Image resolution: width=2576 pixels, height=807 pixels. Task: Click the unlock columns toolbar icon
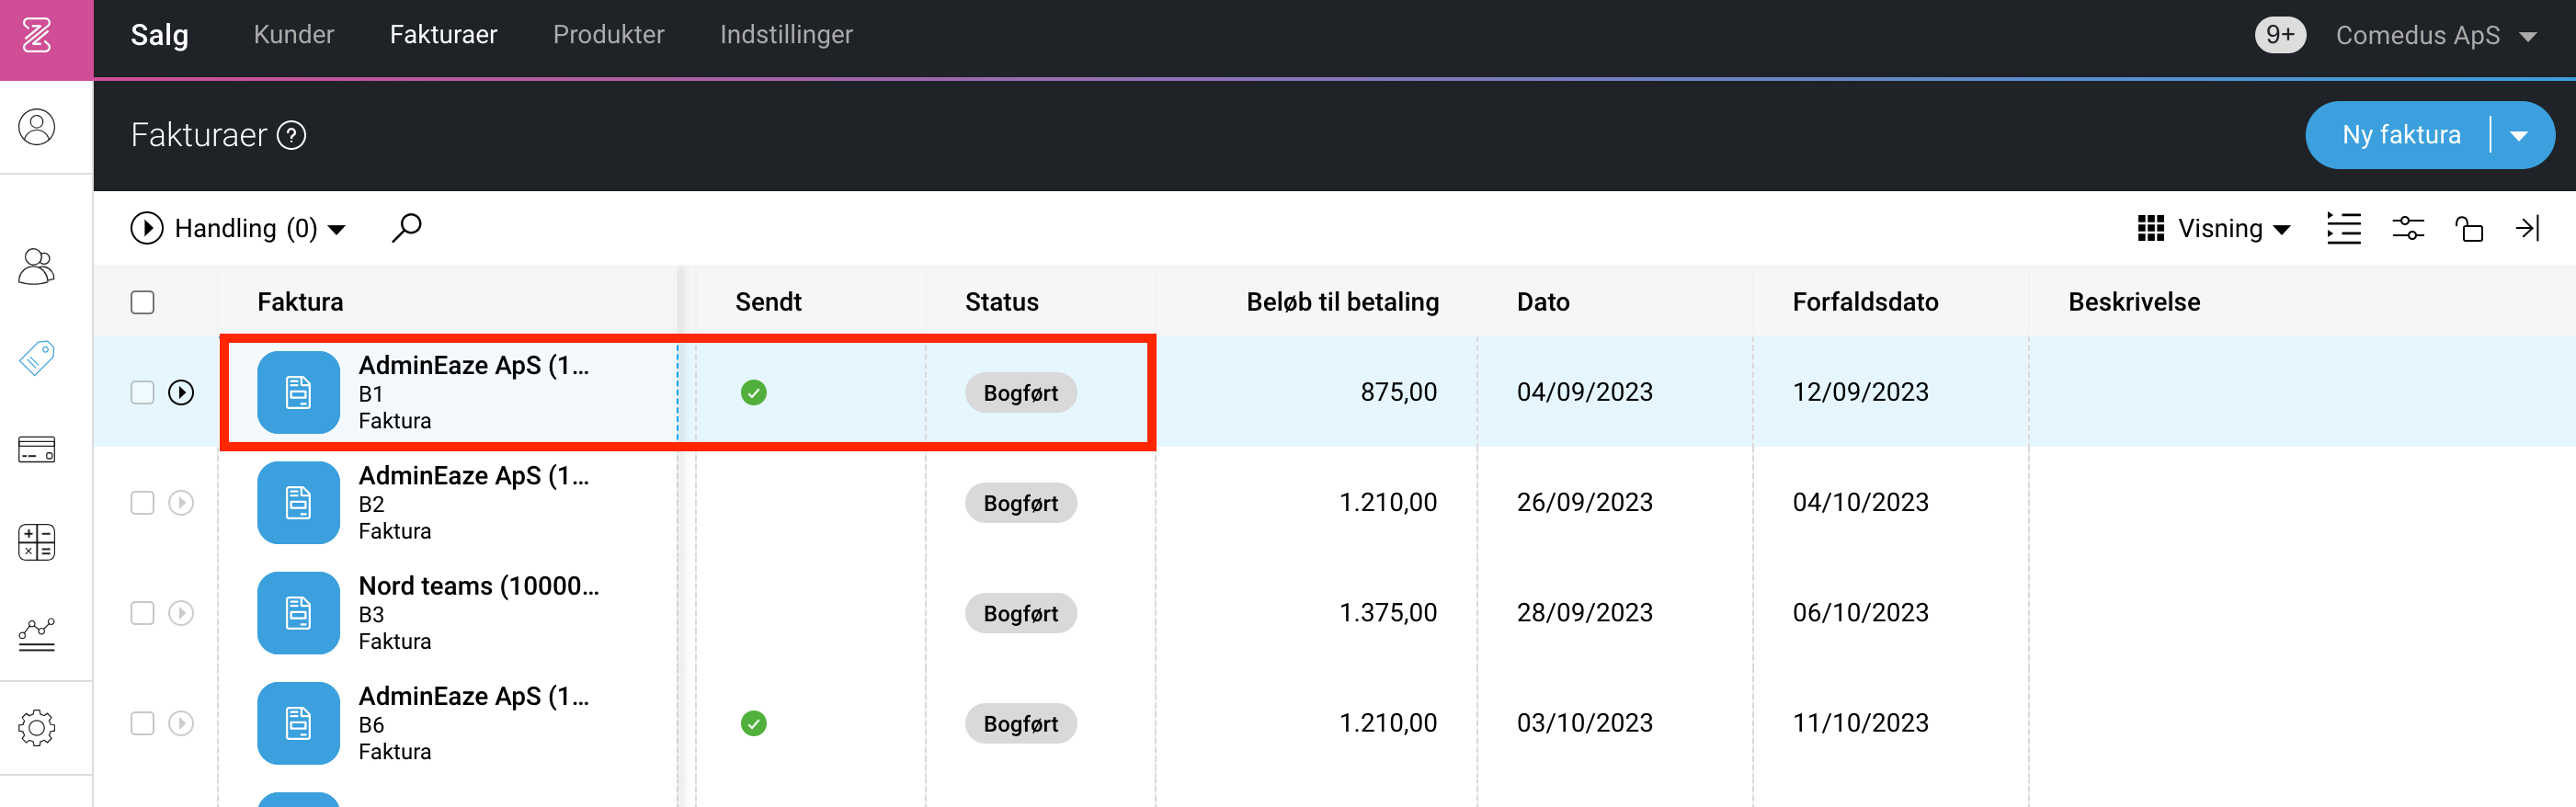click(2469, 229)
